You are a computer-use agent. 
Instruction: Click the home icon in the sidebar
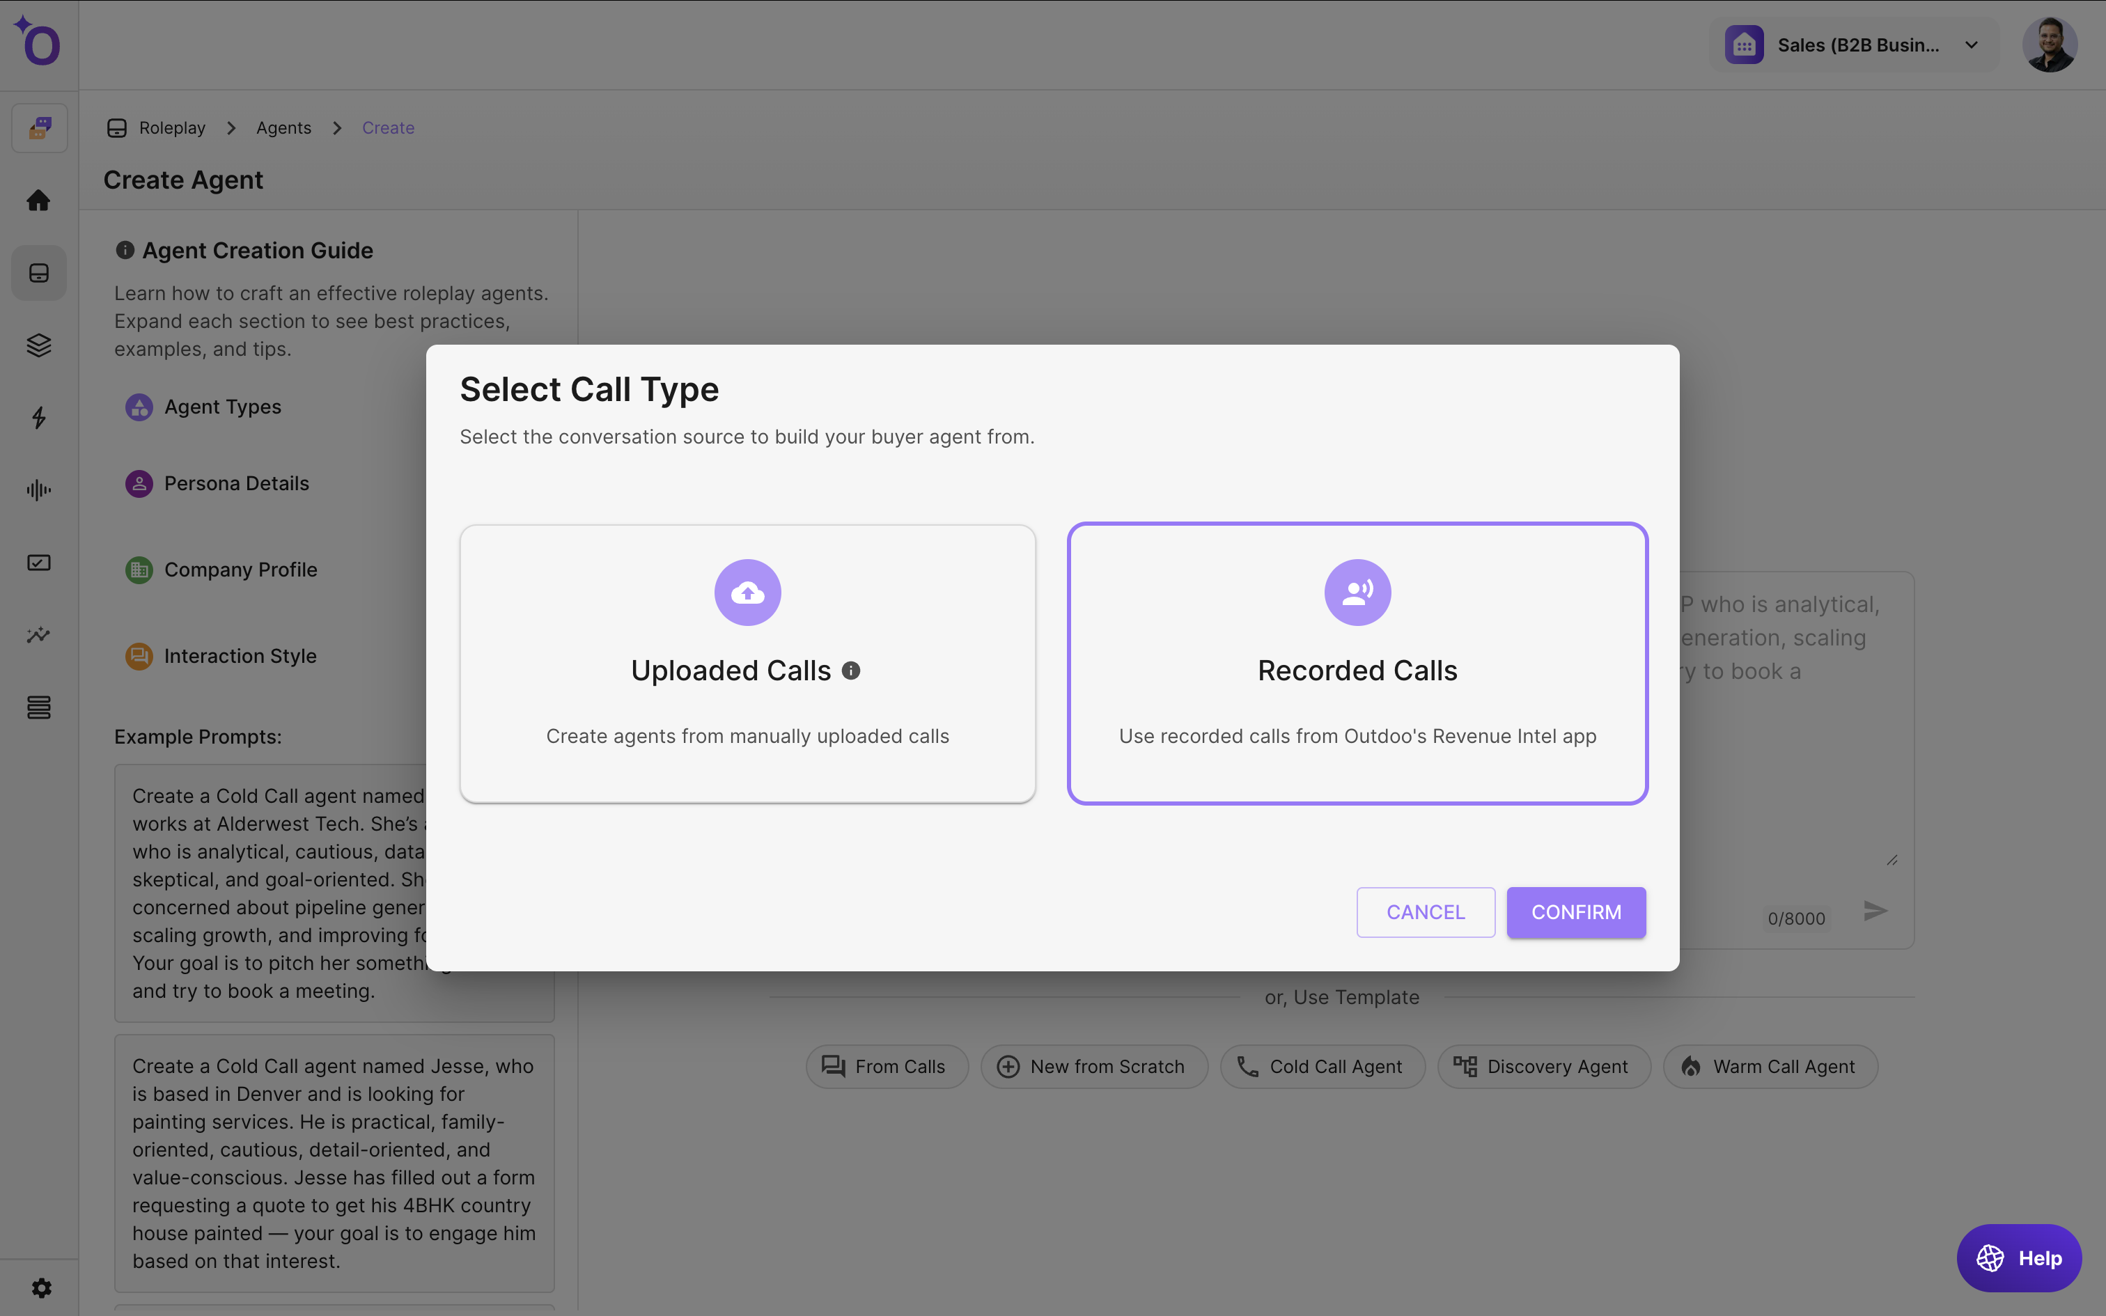coord(38,201)
